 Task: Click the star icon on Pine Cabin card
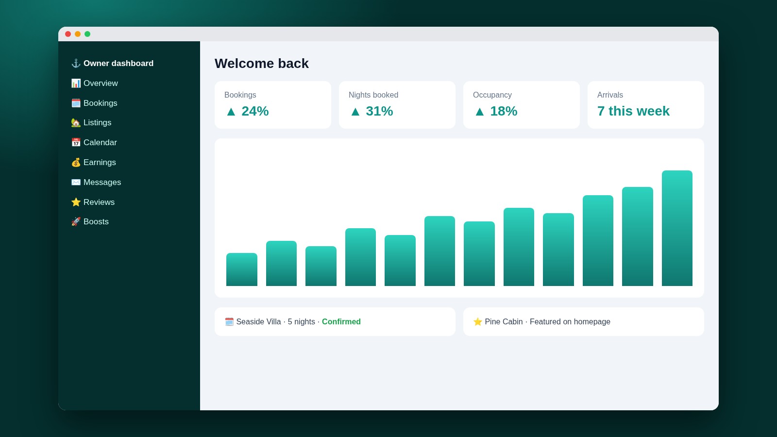pyautogui.click(x=478, y=321)
